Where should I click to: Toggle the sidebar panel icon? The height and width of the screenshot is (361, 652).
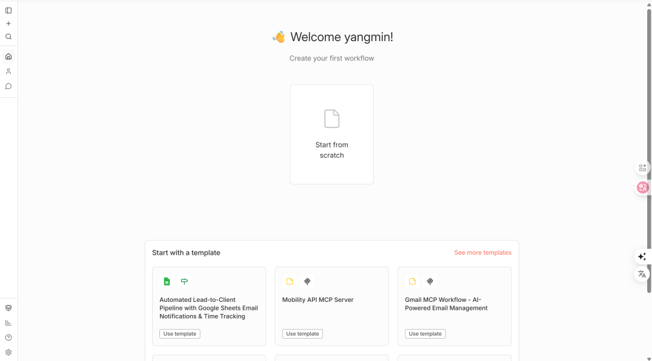(x=8, y=10)
